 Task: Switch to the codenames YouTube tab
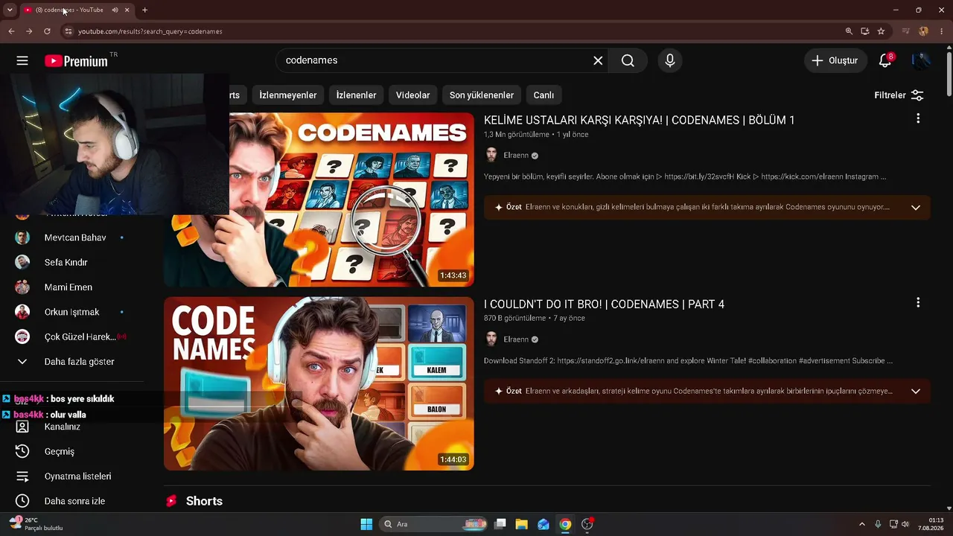73,10
